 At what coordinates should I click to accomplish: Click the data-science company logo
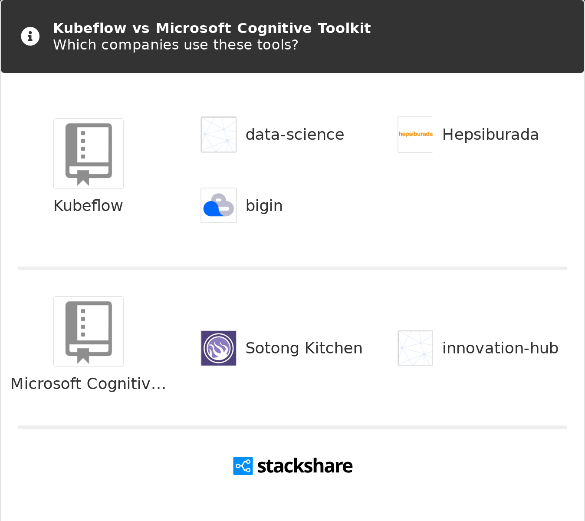(219, 135)
